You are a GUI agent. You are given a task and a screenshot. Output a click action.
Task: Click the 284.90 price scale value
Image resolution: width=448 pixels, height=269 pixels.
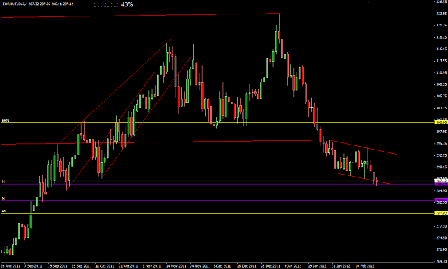tap(442, 190)
